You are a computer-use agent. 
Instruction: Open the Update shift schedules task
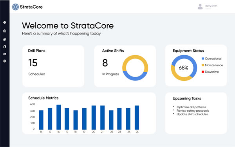click(x=192, y=114)
